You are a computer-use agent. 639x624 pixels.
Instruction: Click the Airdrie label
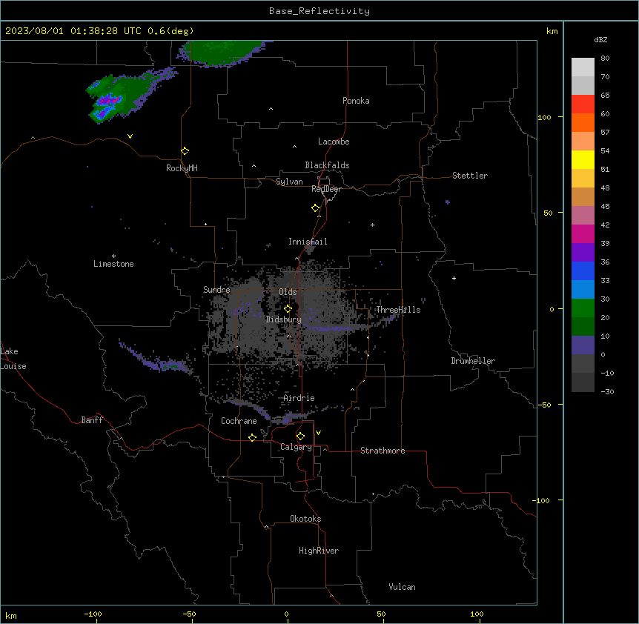(299, 398)
